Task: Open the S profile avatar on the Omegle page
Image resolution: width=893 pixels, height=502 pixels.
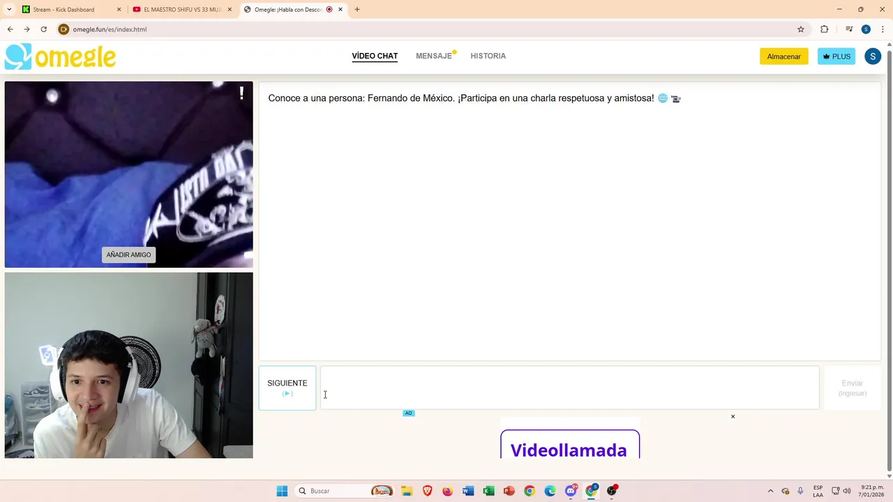Action: [873, 56]
